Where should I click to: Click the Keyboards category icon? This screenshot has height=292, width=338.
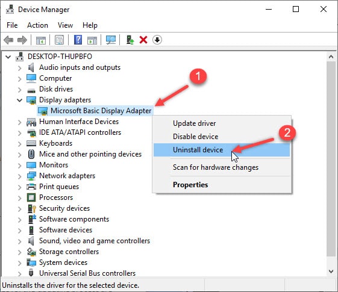coord(31,143)
